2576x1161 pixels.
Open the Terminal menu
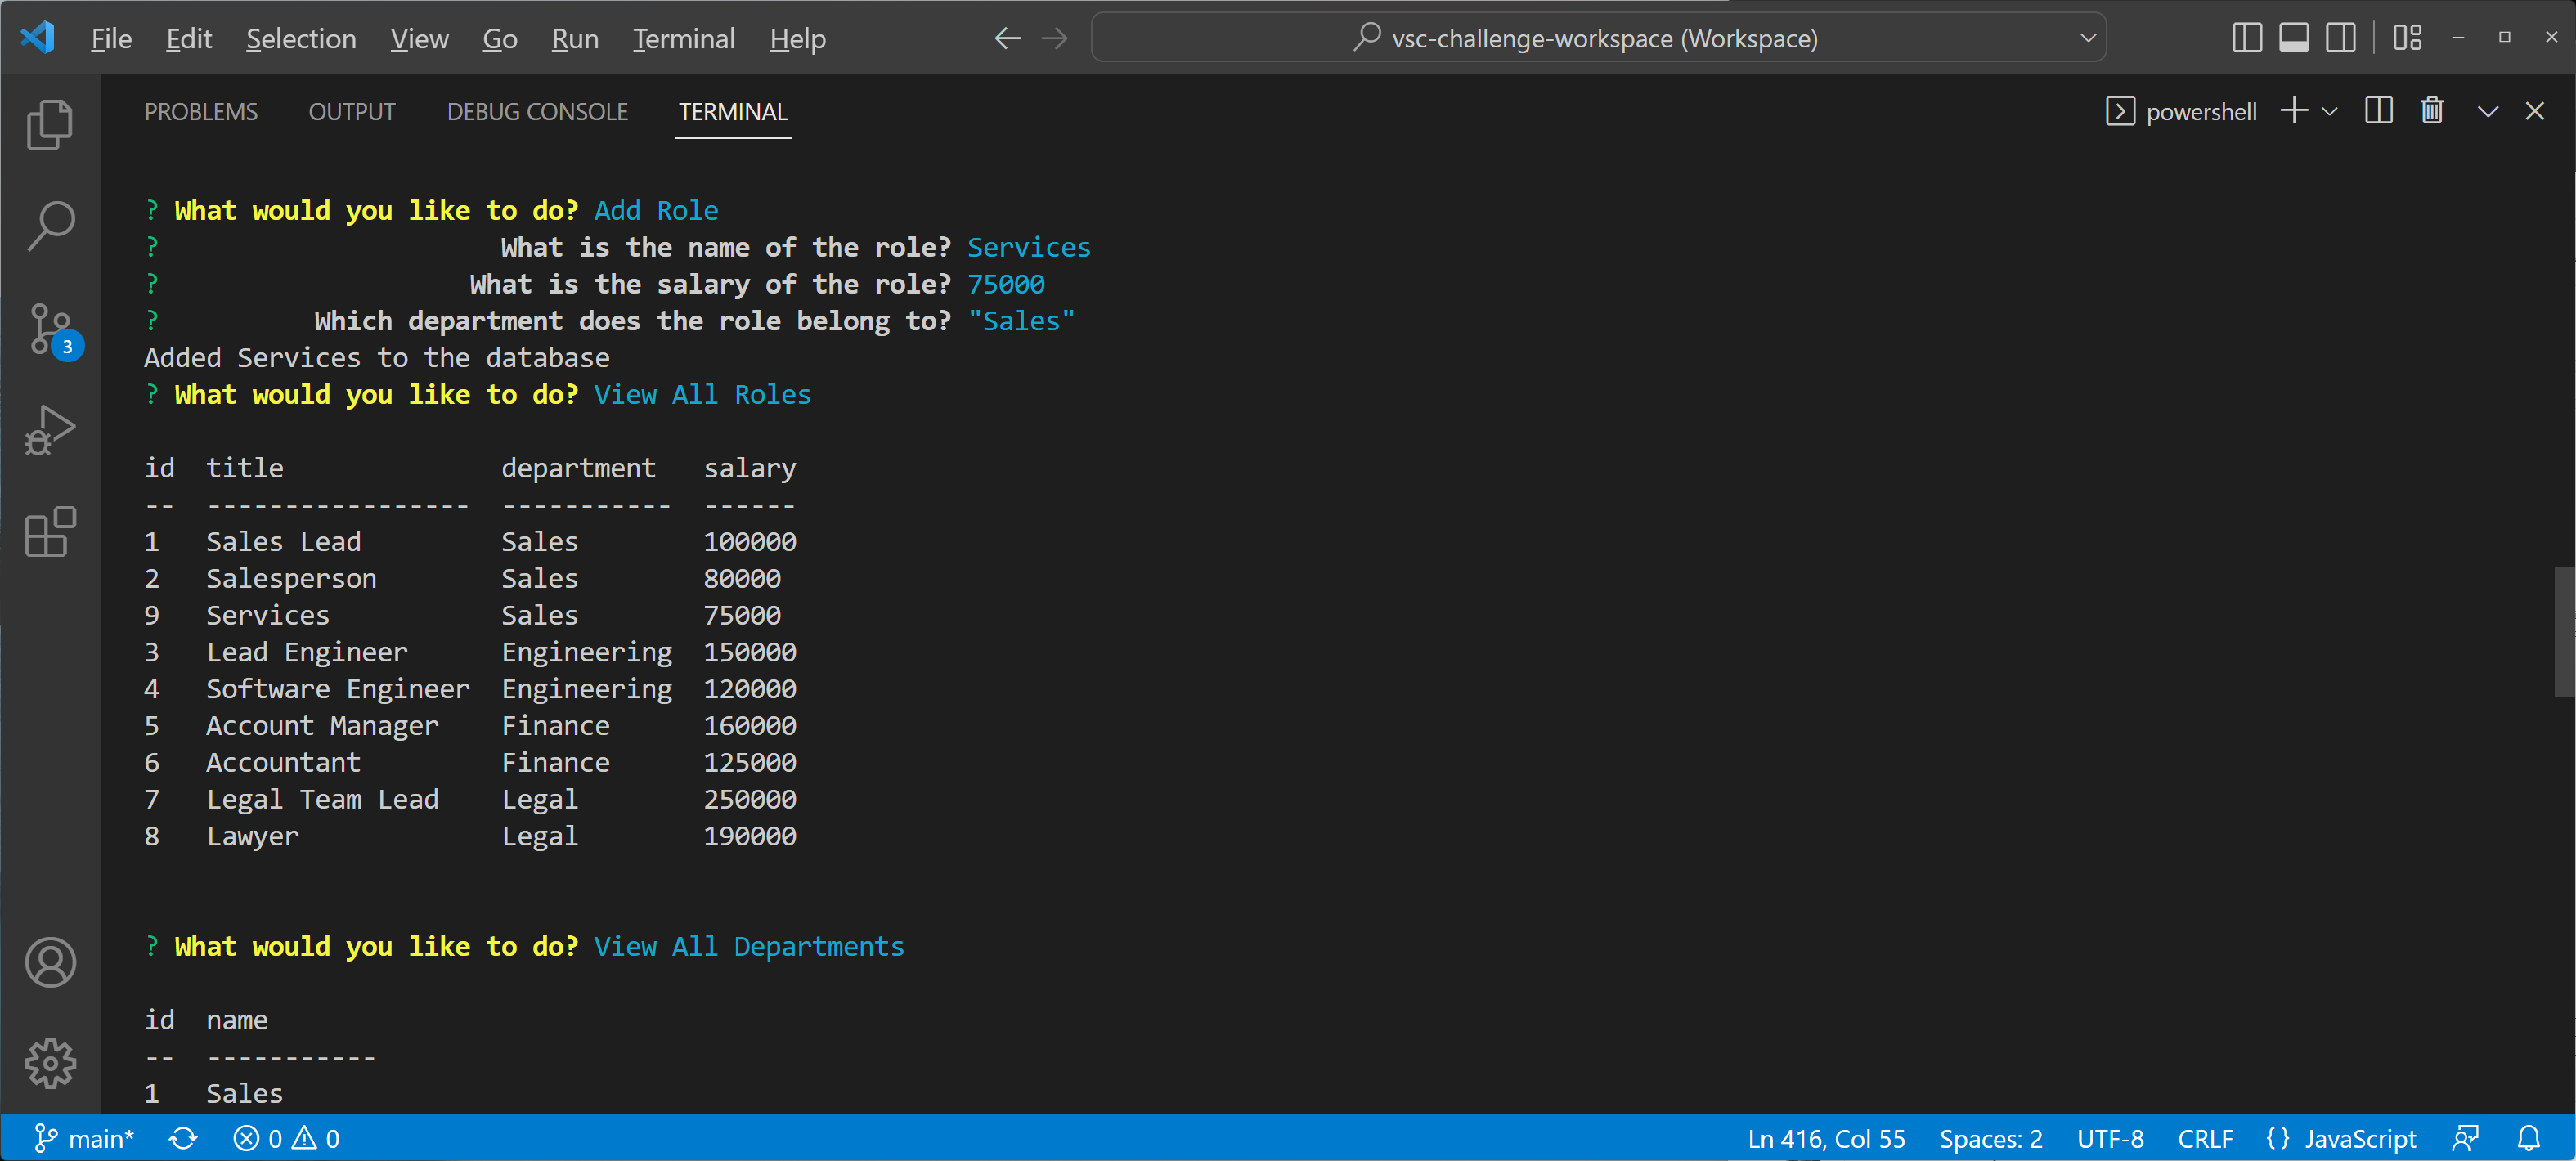click(683, 39)
